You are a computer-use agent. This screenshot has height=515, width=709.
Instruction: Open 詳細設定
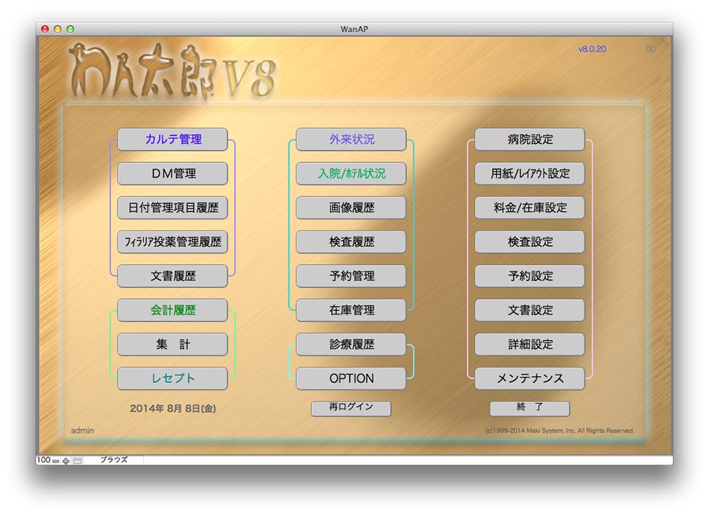[530, 344]
